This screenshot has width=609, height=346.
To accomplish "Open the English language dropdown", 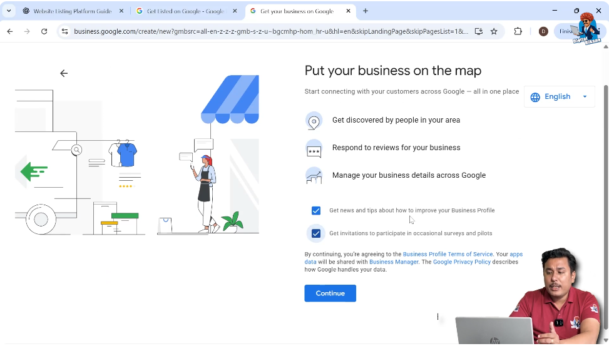I will point(560,97).
